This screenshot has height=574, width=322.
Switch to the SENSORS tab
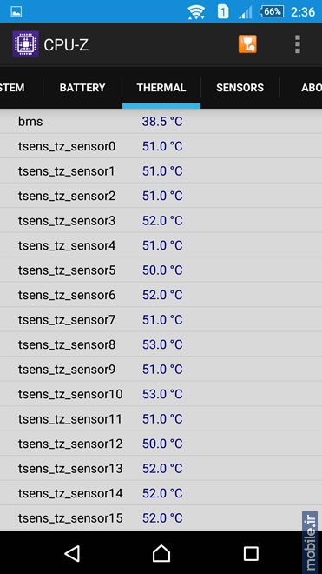click(x=240, y=88)
